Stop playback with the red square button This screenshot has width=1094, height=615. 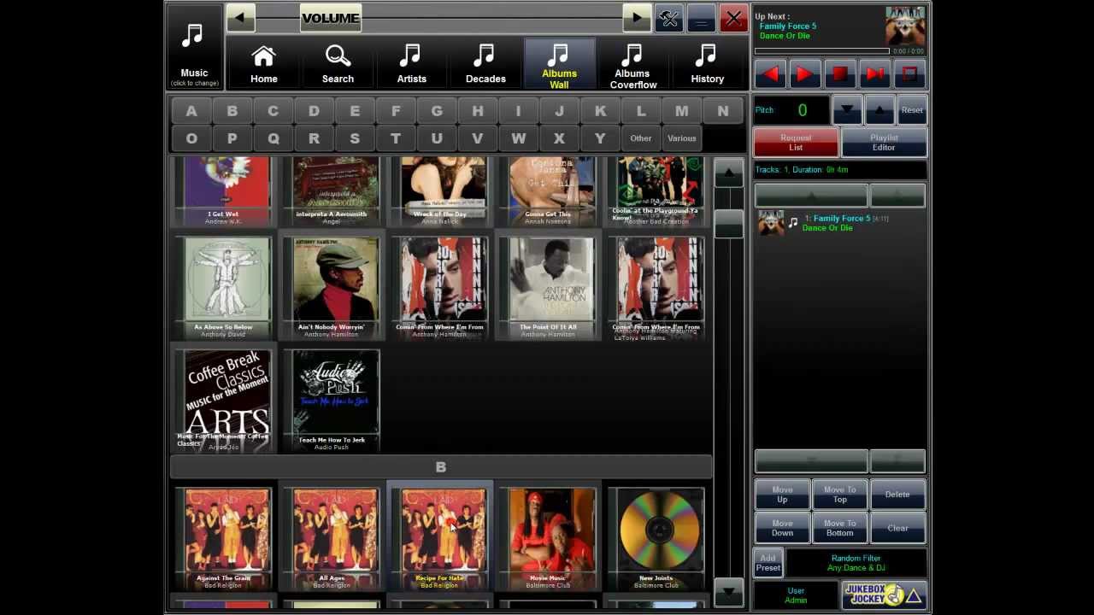[839, 74]
